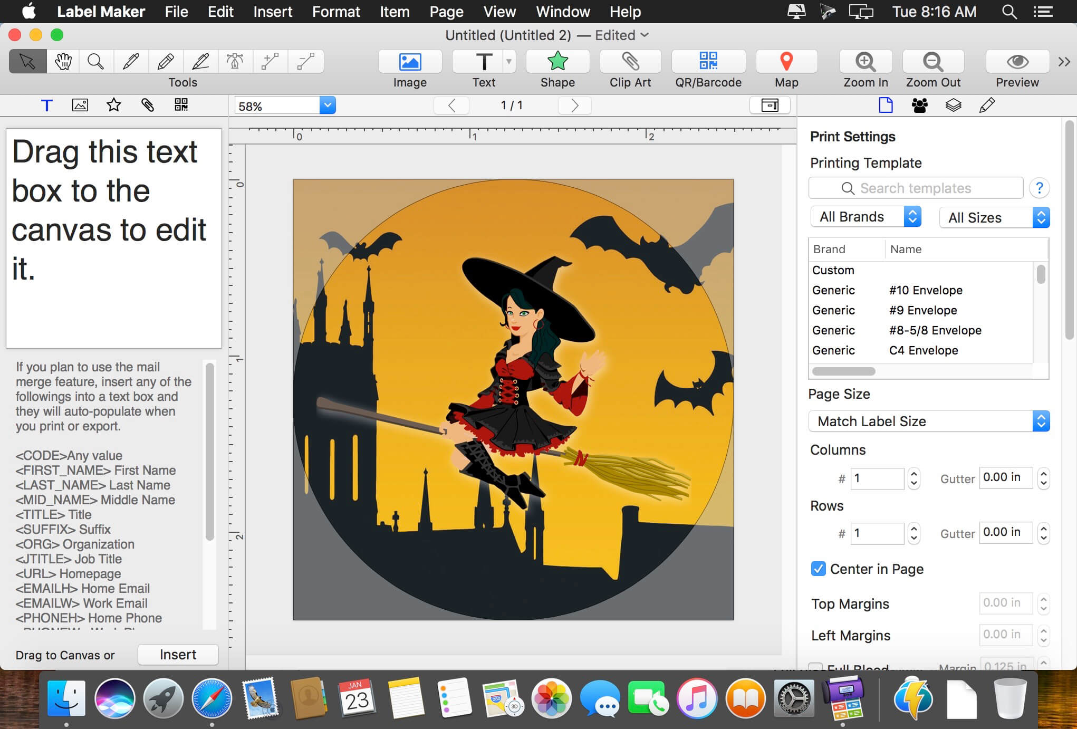Select the C4 Envelope template
The height and width of the screenshot is (729, 1077).
pos(920,350)
